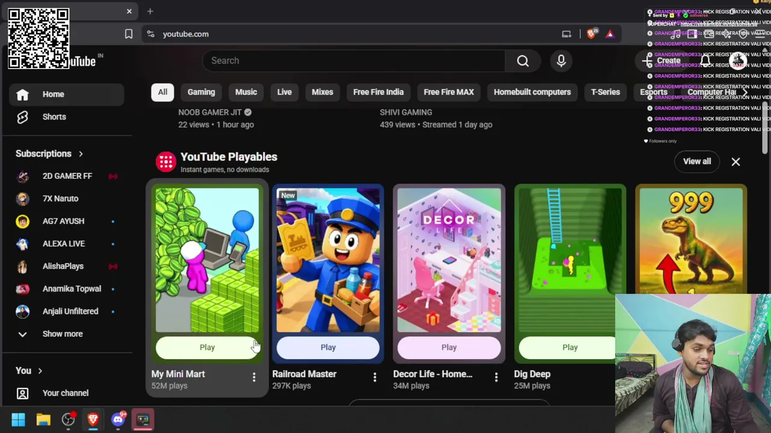Open the account avatar menu
Viewport: 771px width, 433px height.
click(738, 61)
